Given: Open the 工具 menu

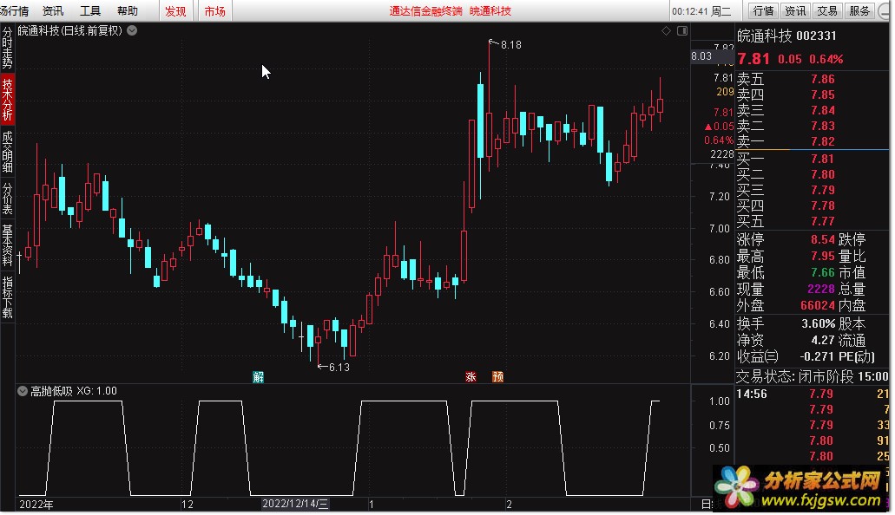Looking at the screenshot, I should click(90, 10).
